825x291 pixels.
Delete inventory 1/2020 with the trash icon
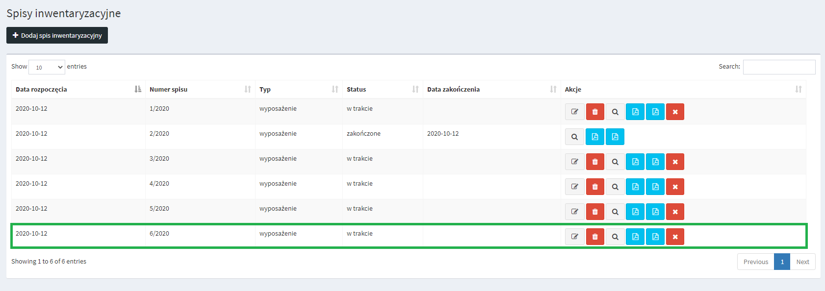[595, 112]
